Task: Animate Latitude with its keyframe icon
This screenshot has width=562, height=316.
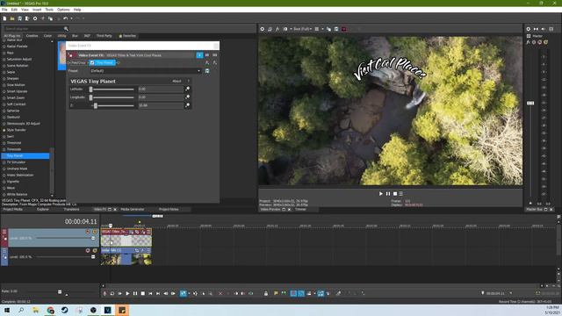Action: [x=187, y=89]
